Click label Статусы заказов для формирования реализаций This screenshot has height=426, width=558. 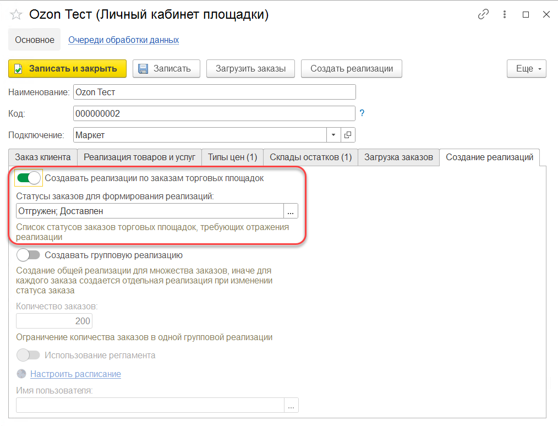tap(115, 196)
